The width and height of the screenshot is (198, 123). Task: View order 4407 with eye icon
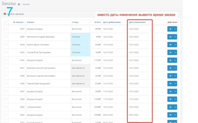point(170,29)
